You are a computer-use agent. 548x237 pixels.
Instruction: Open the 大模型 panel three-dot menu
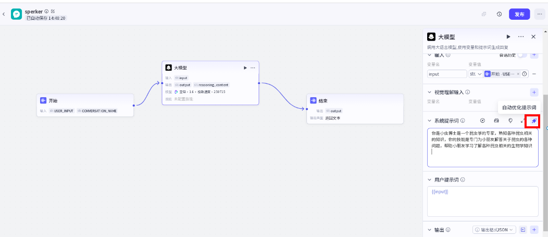click(521, 37)
